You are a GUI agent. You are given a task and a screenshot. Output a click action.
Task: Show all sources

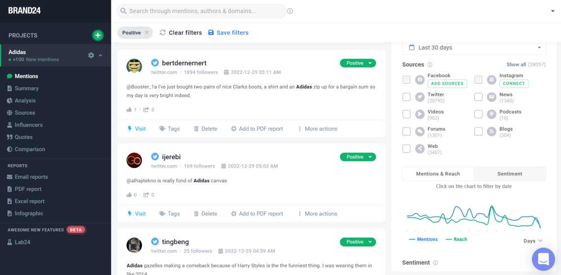(516, 65)
